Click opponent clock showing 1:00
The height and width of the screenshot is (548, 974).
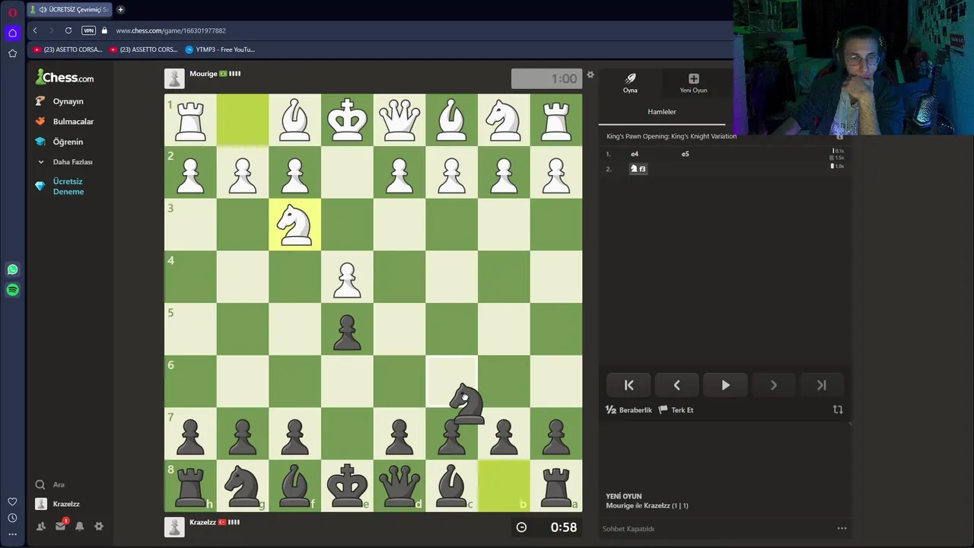pos(546,78)
